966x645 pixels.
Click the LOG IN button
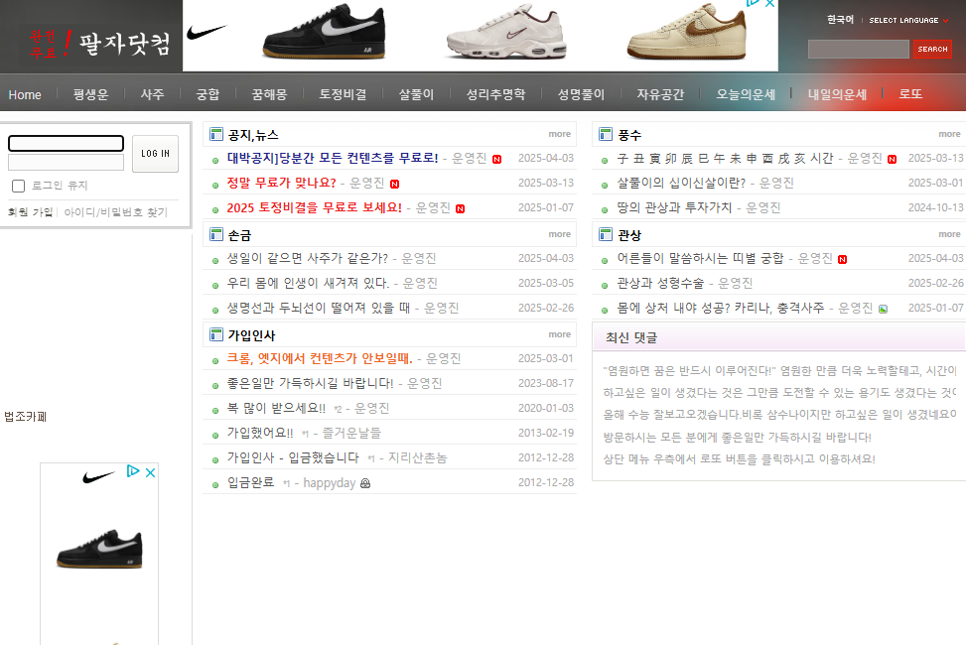click(x=155, y=154)
